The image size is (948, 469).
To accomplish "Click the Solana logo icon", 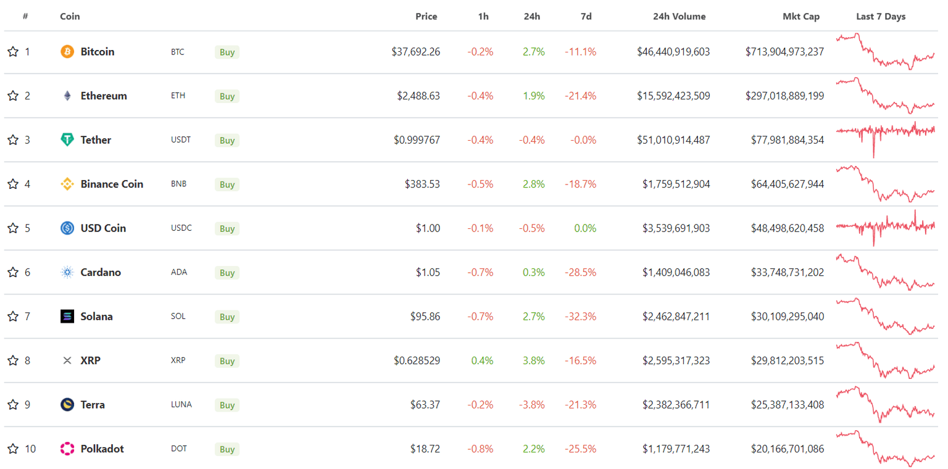I will [x=67, y=317].
